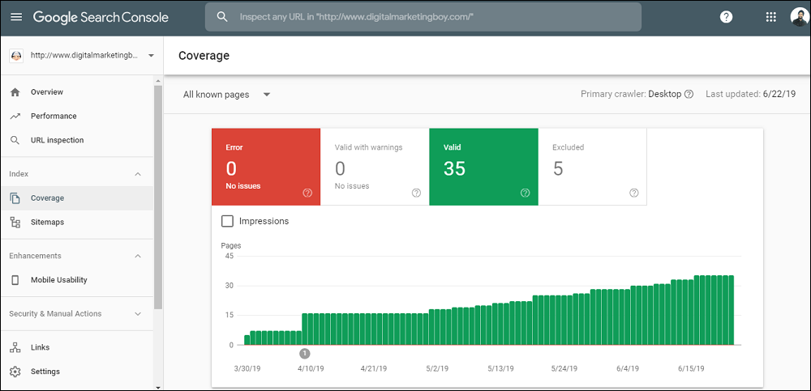Click the Coverage page heading
This screenshot has width=811, height=391.
tap(204, 56)
